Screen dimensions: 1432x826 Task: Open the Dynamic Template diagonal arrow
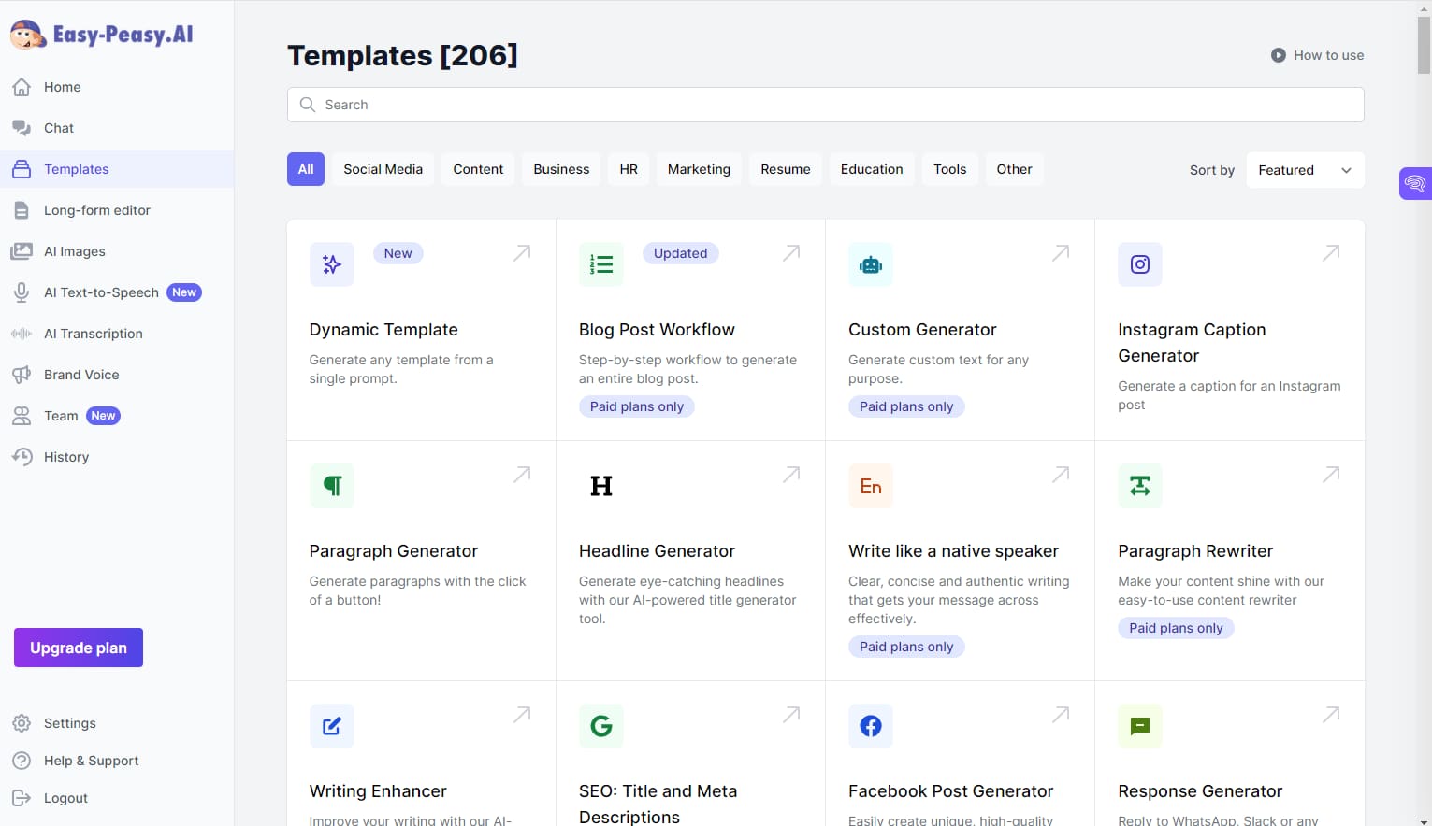pos(522,253)
